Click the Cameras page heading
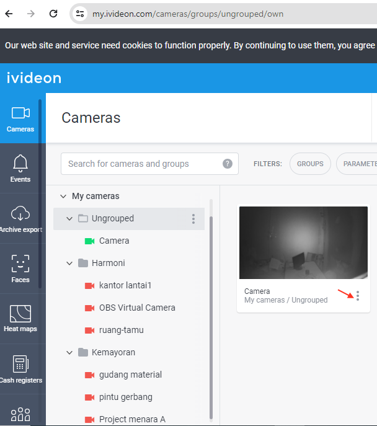This screenshot has height=426, width=377. [x=91, y=118]
